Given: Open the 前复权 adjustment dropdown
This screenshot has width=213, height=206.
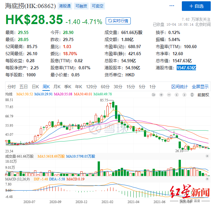Looking at the screenshot, I should pyautogui.click(x=203, y=94).
